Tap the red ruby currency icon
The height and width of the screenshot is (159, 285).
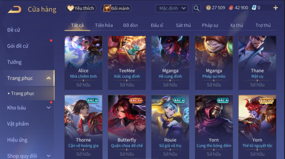click(231, 8)
